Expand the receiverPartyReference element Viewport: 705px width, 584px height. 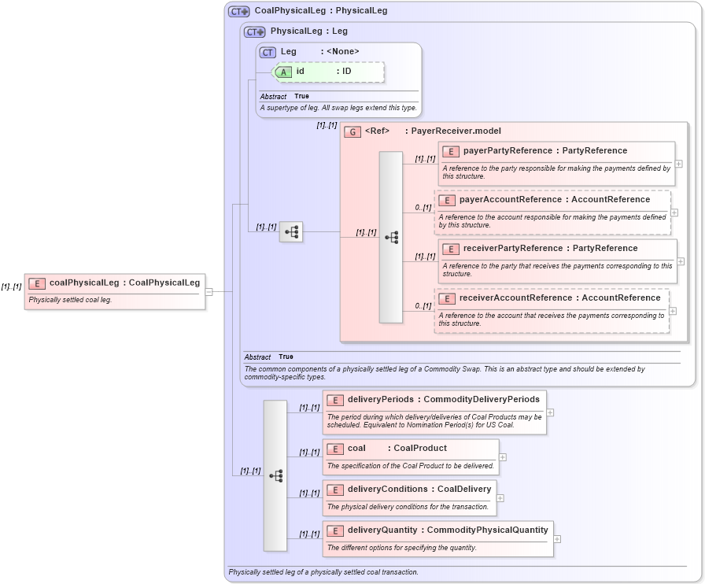681,262
